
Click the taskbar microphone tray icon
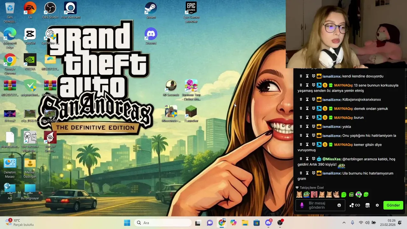coord(352,223)
